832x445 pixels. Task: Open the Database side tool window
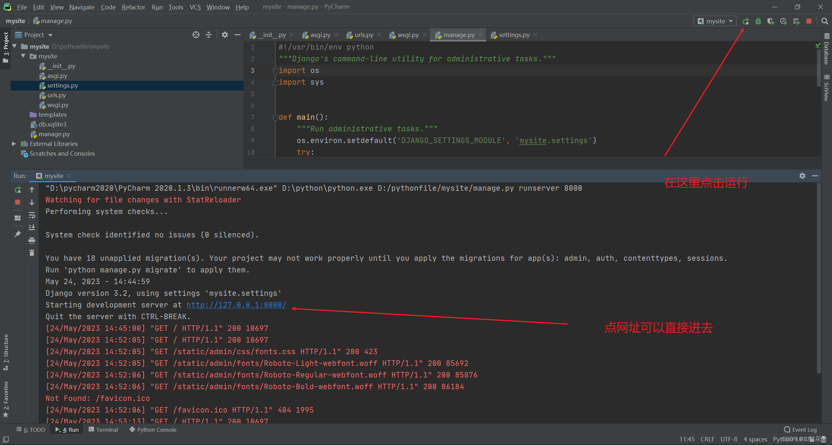[x=827, y=49]
